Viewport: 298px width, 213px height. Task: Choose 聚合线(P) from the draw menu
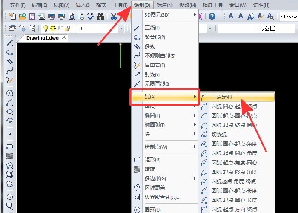pos(165,37)
